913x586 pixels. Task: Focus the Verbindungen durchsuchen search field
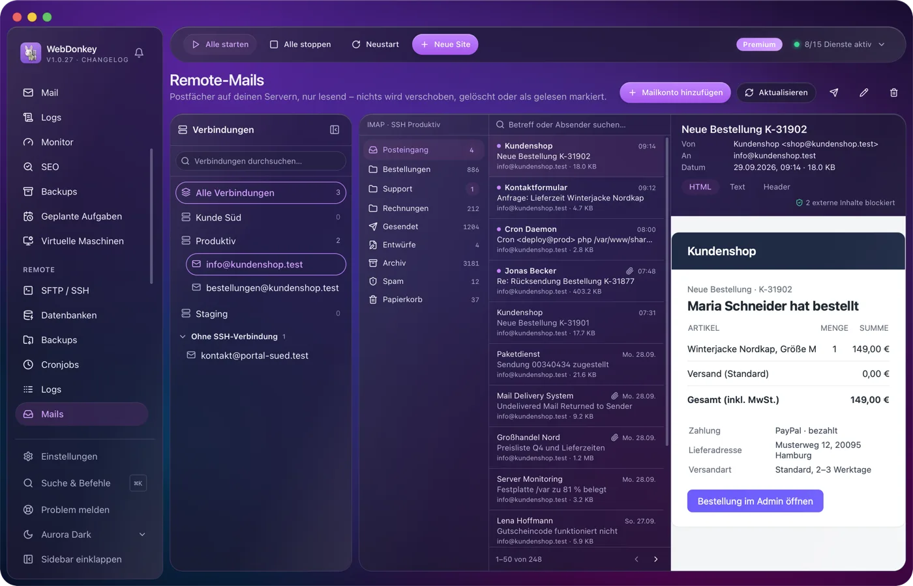261,161
